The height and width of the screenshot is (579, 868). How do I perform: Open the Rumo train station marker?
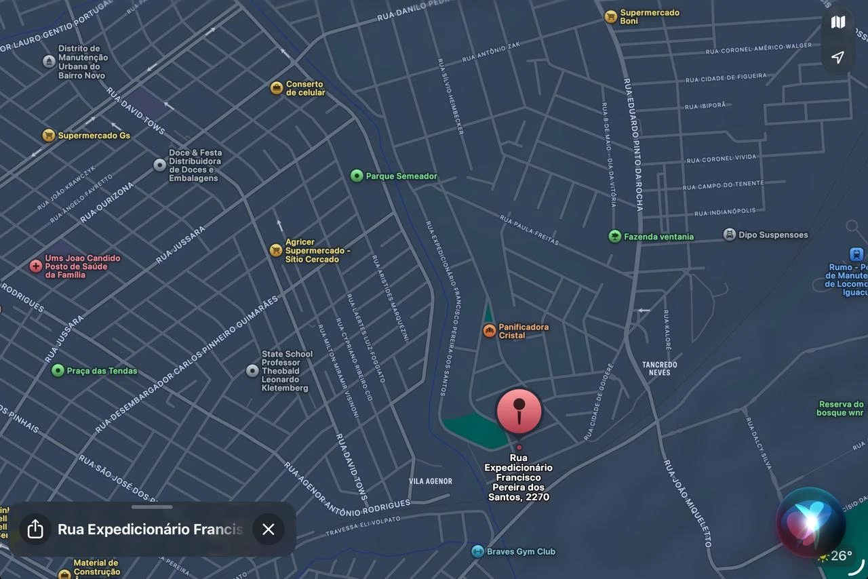click(x=856, y=254)
